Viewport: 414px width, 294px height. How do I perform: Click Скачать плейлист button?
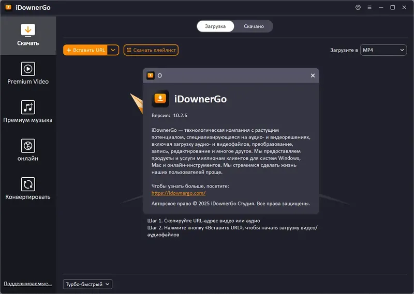pos(151,50)
